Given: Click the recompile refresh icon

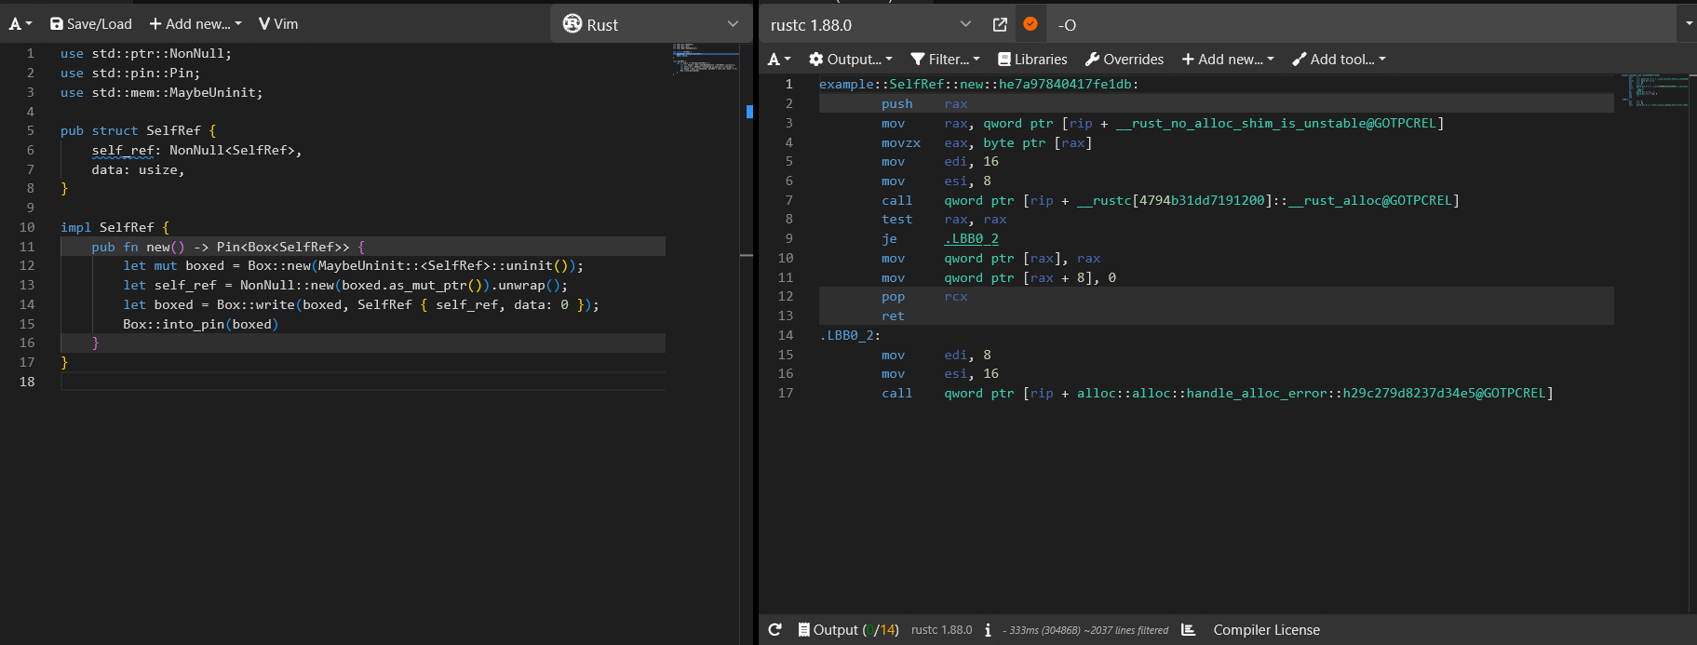Looking at the screenshot, I should 774,630.
